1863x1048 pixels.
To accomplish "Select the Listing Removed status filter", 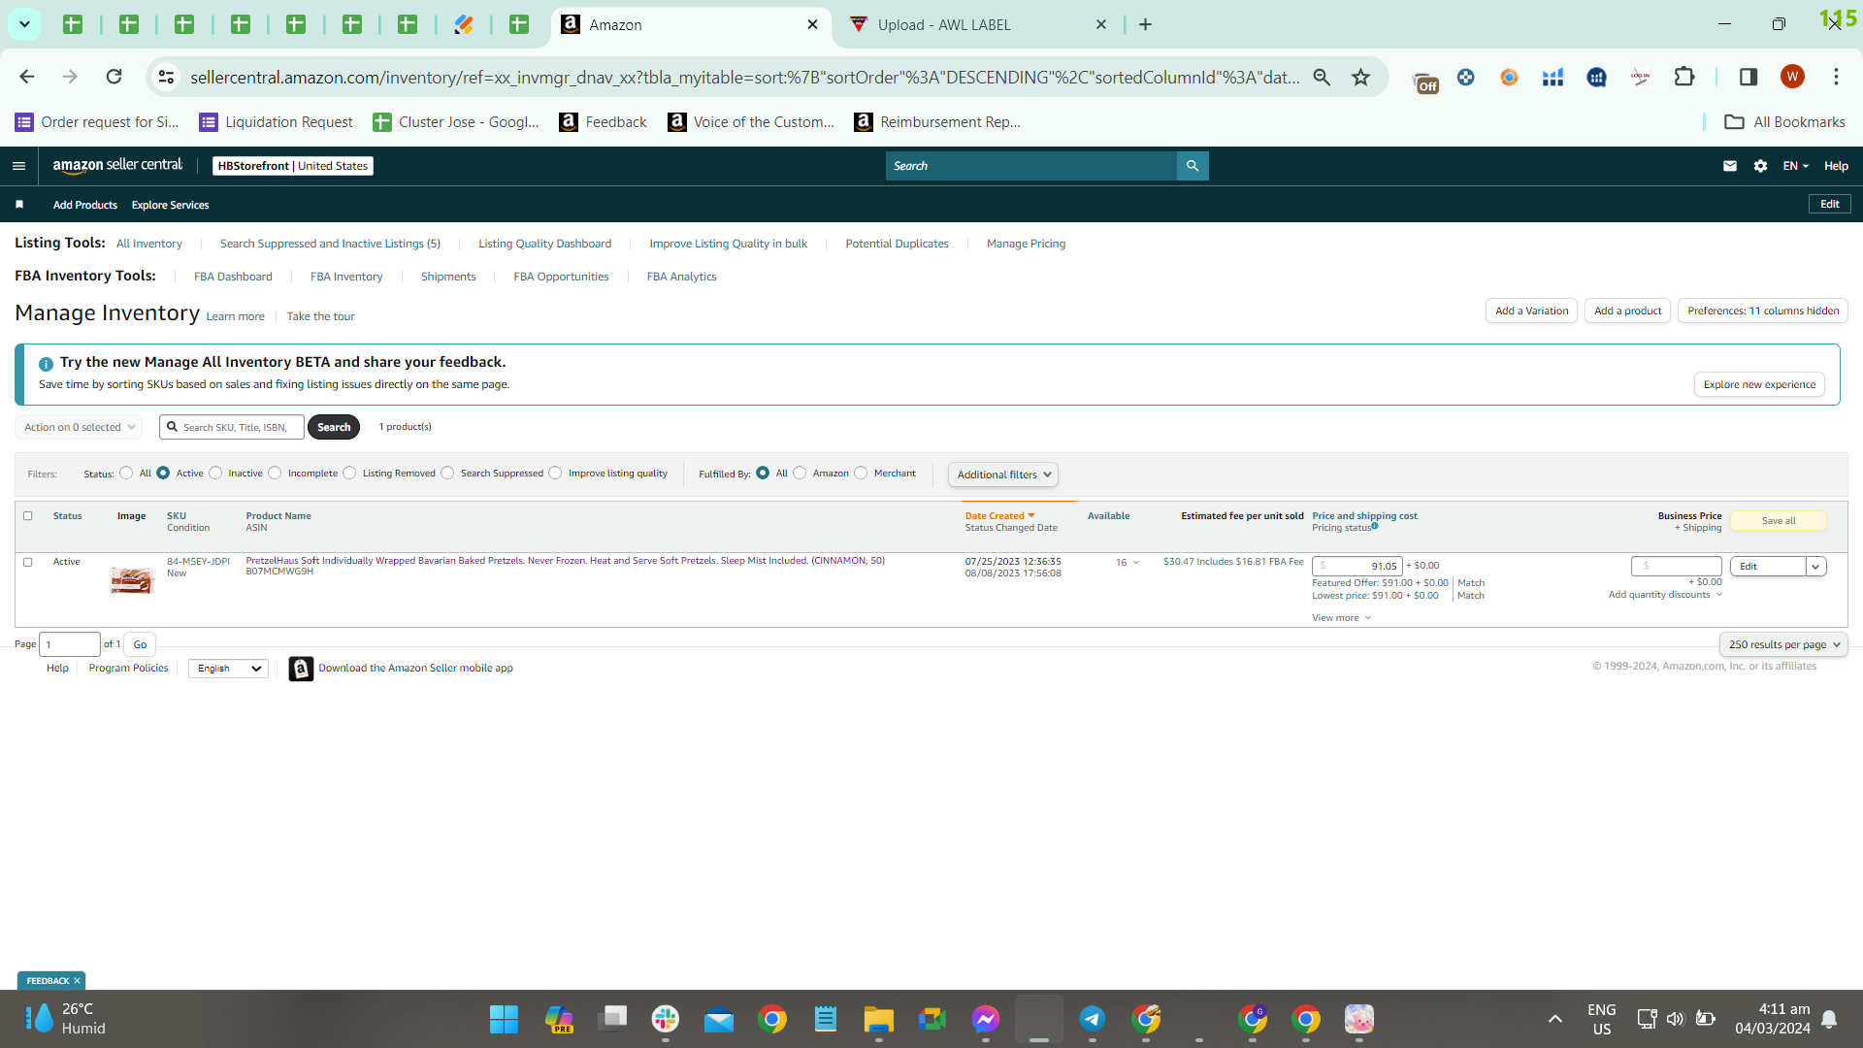I will point(349,474).
